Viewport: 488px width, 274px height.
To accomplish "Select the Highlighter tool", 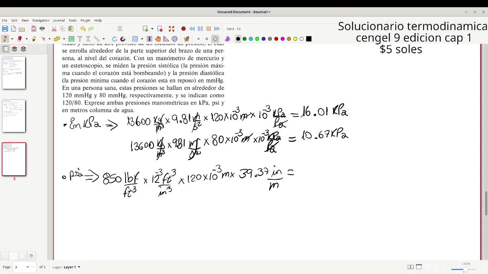I will pos(34,39).
